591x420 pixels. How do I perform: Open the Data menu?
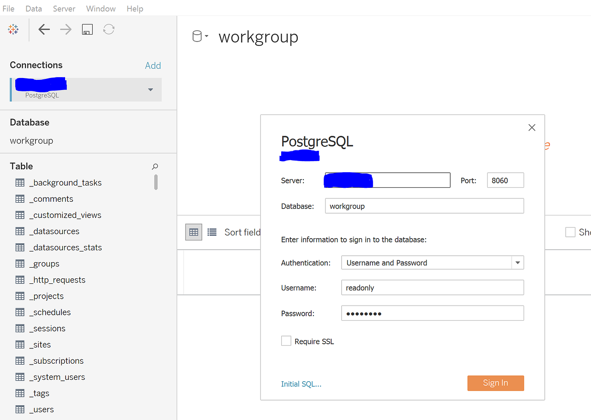(x=33, y=8)
